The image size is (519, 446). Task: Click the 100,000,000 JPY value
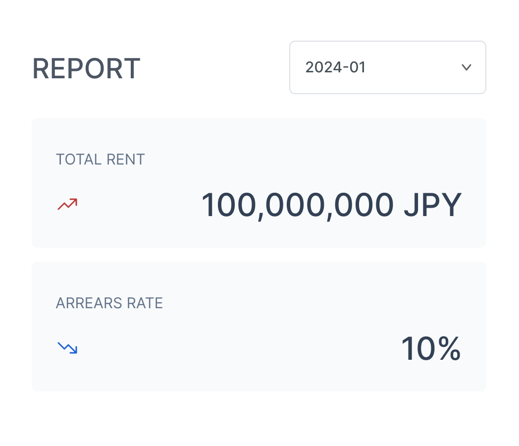(331, 205)
